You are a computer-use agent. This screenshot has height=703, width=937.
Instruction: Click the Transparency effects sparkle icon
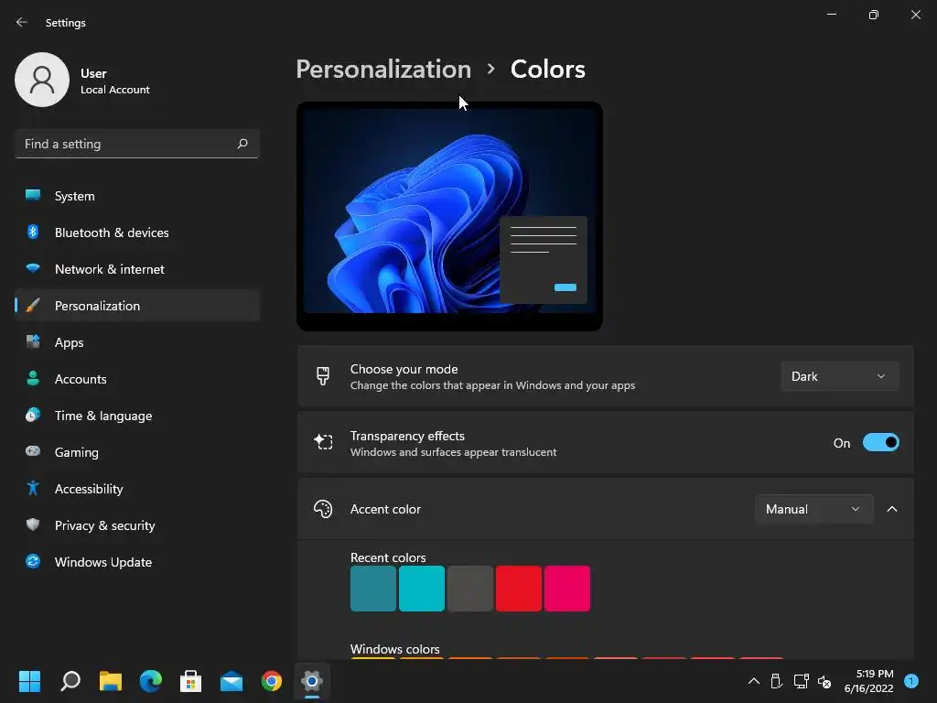323,442
